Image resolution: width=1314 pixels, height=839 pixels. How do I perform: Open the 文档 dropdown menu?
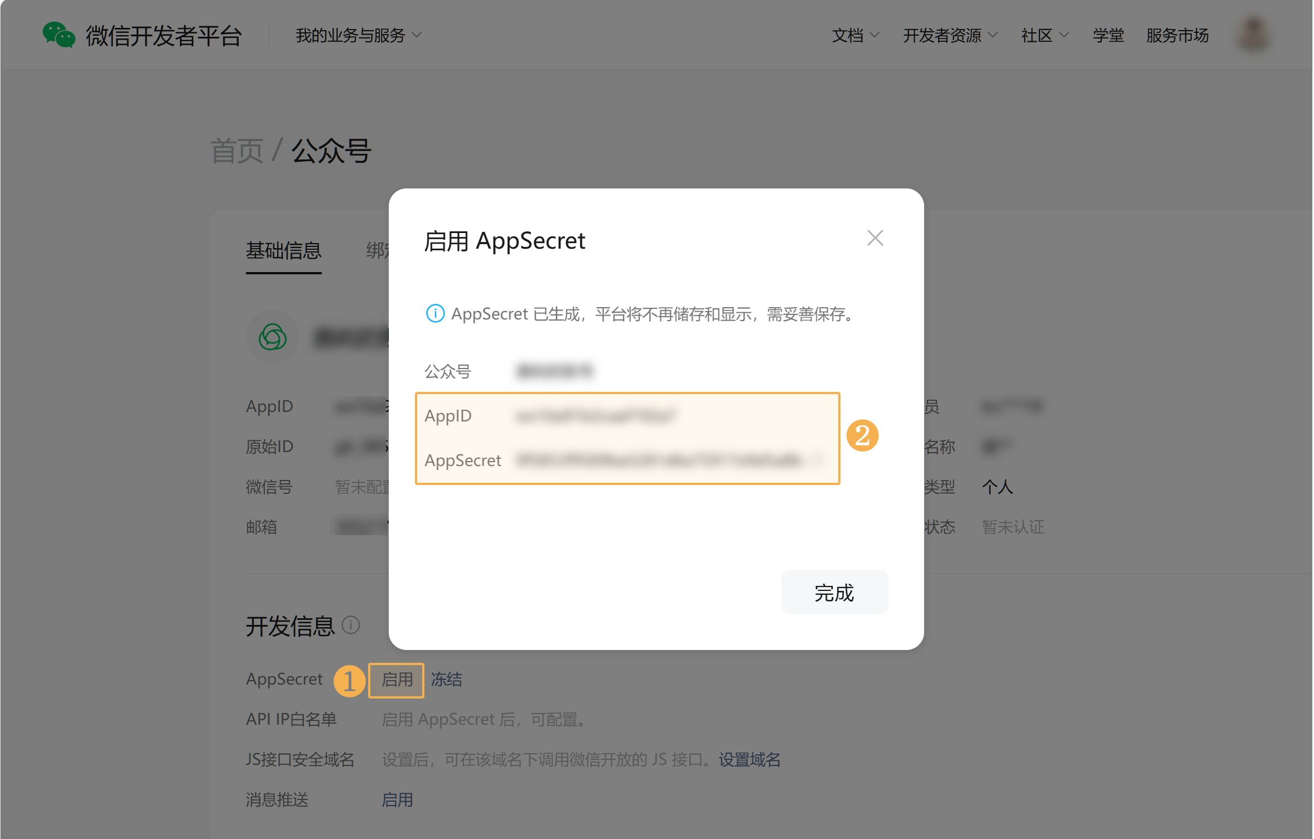(x=856, y=36)
